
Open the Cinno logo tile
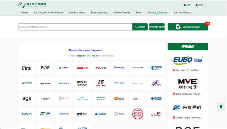pos(64,98)
